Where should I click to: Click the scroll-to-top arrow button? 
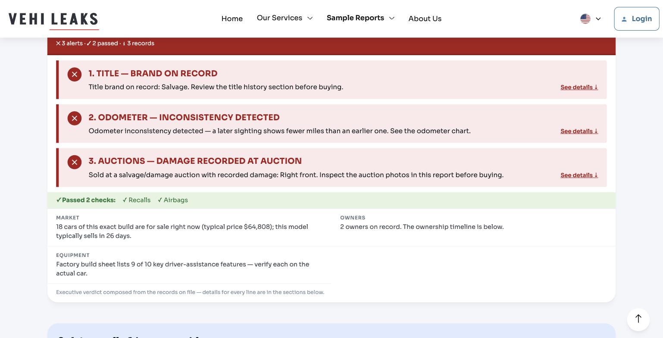(x=638, y=319)
